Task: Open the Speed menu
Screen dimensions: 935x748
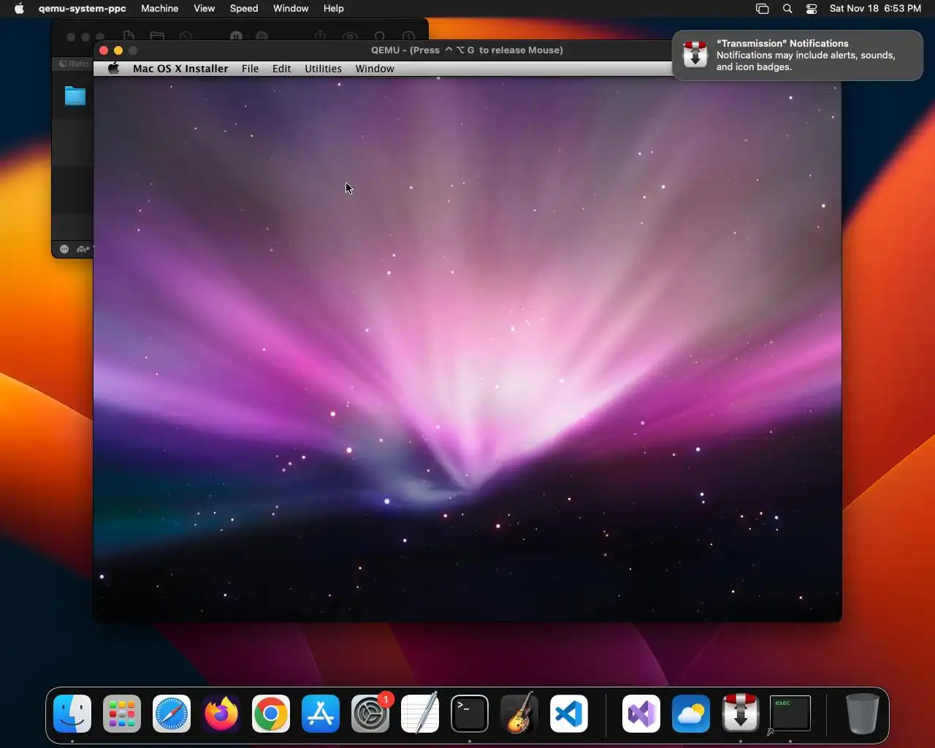Action: [244, 9]
